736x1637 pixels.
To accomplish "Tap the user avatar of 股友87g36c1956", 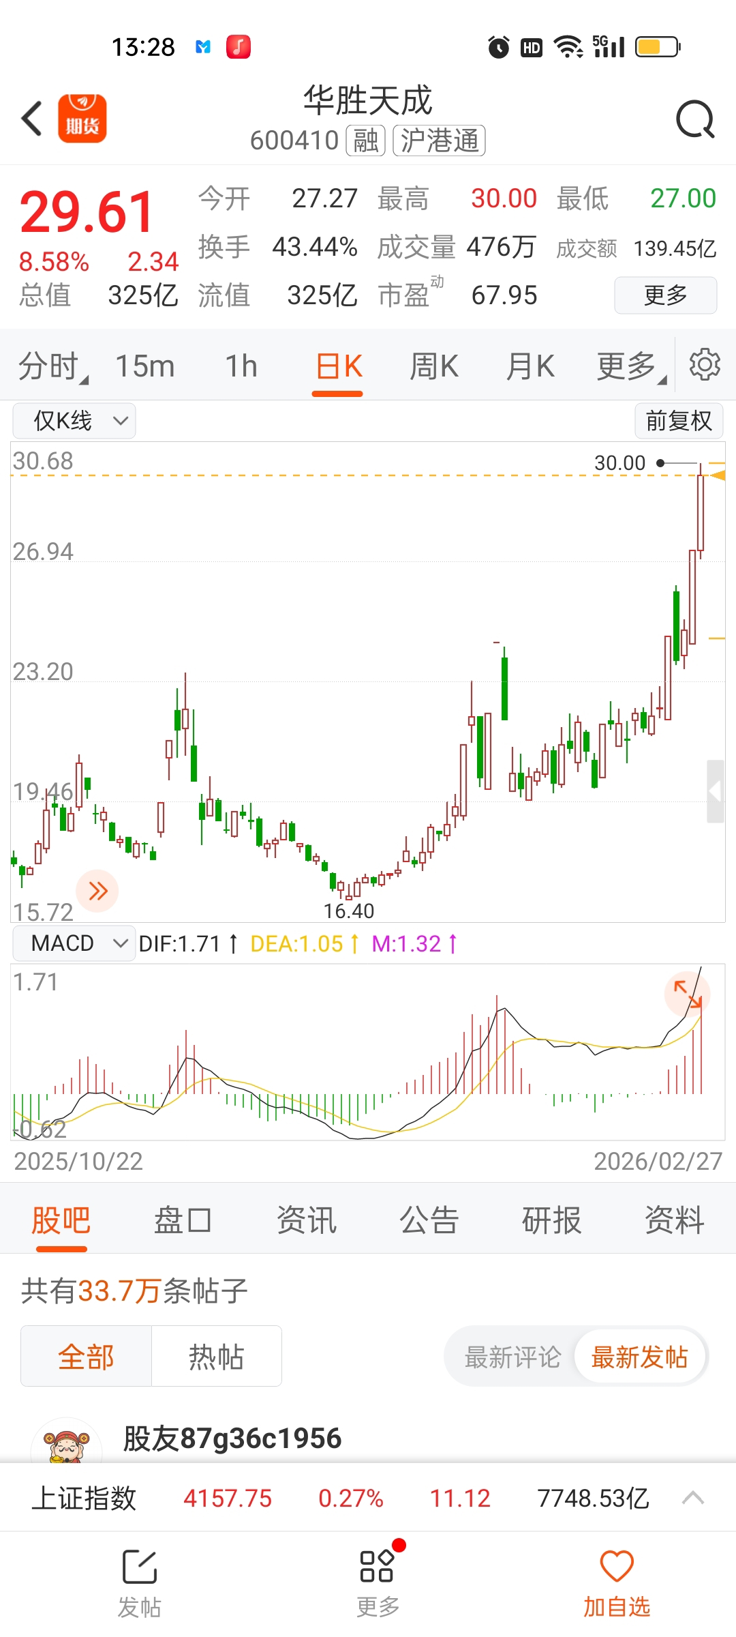I will (x=67, y=1441).
